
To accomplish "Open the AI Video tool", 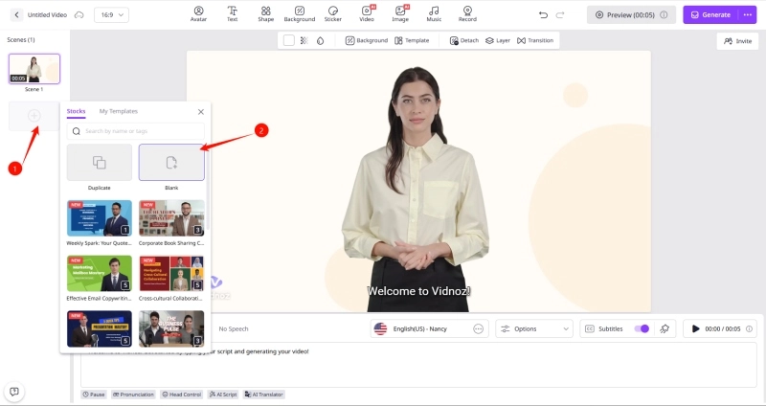I will pos(367,14).
